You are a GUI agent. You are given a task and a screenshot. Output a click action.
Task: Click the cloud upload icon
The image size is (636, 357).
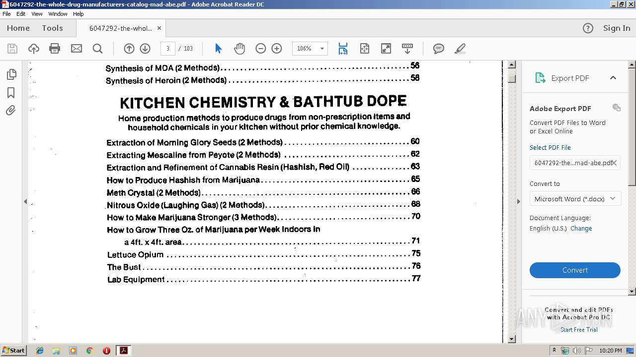click(34, 49)
